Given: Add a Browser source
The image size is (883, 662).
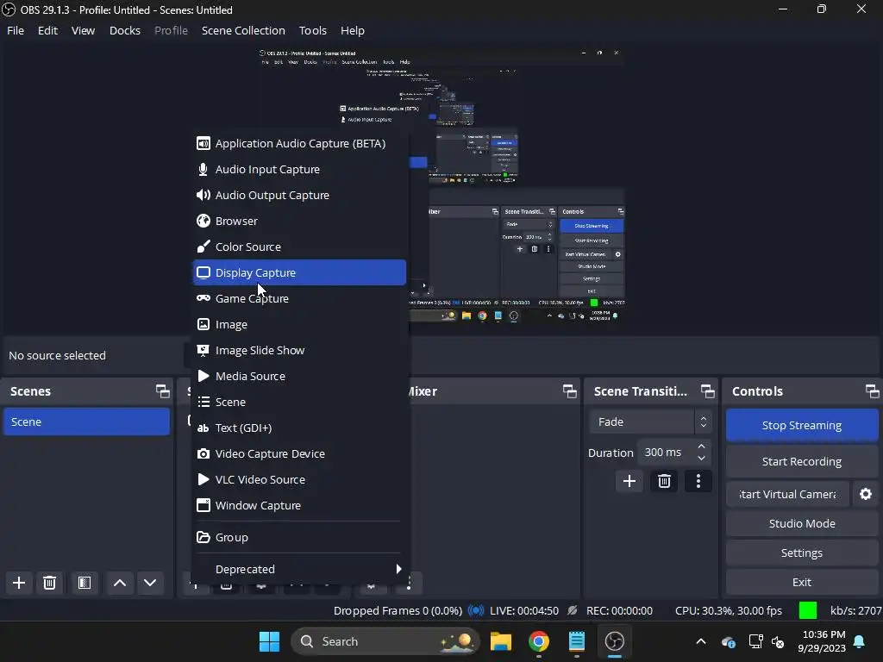Looking at the screenshot, I should pyautogui.click(x=299, y=222).
